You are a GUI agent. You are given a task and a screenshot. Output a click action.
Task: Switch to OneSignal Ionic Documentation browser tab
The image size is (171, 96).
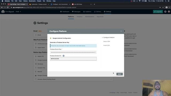point(60,4)
